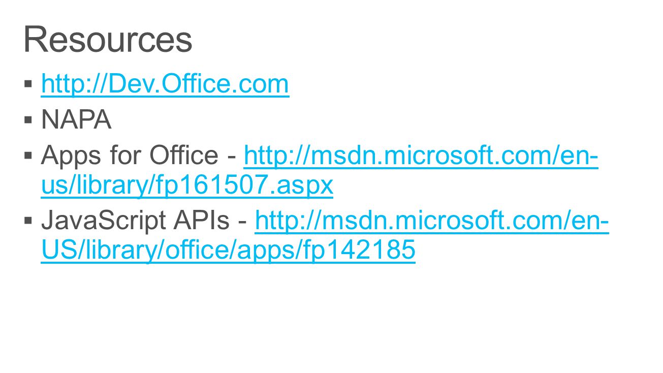The image size is (663, 373).
Task: Open msdn.microsoft.com link after Apps for Office
Action: 421,156
